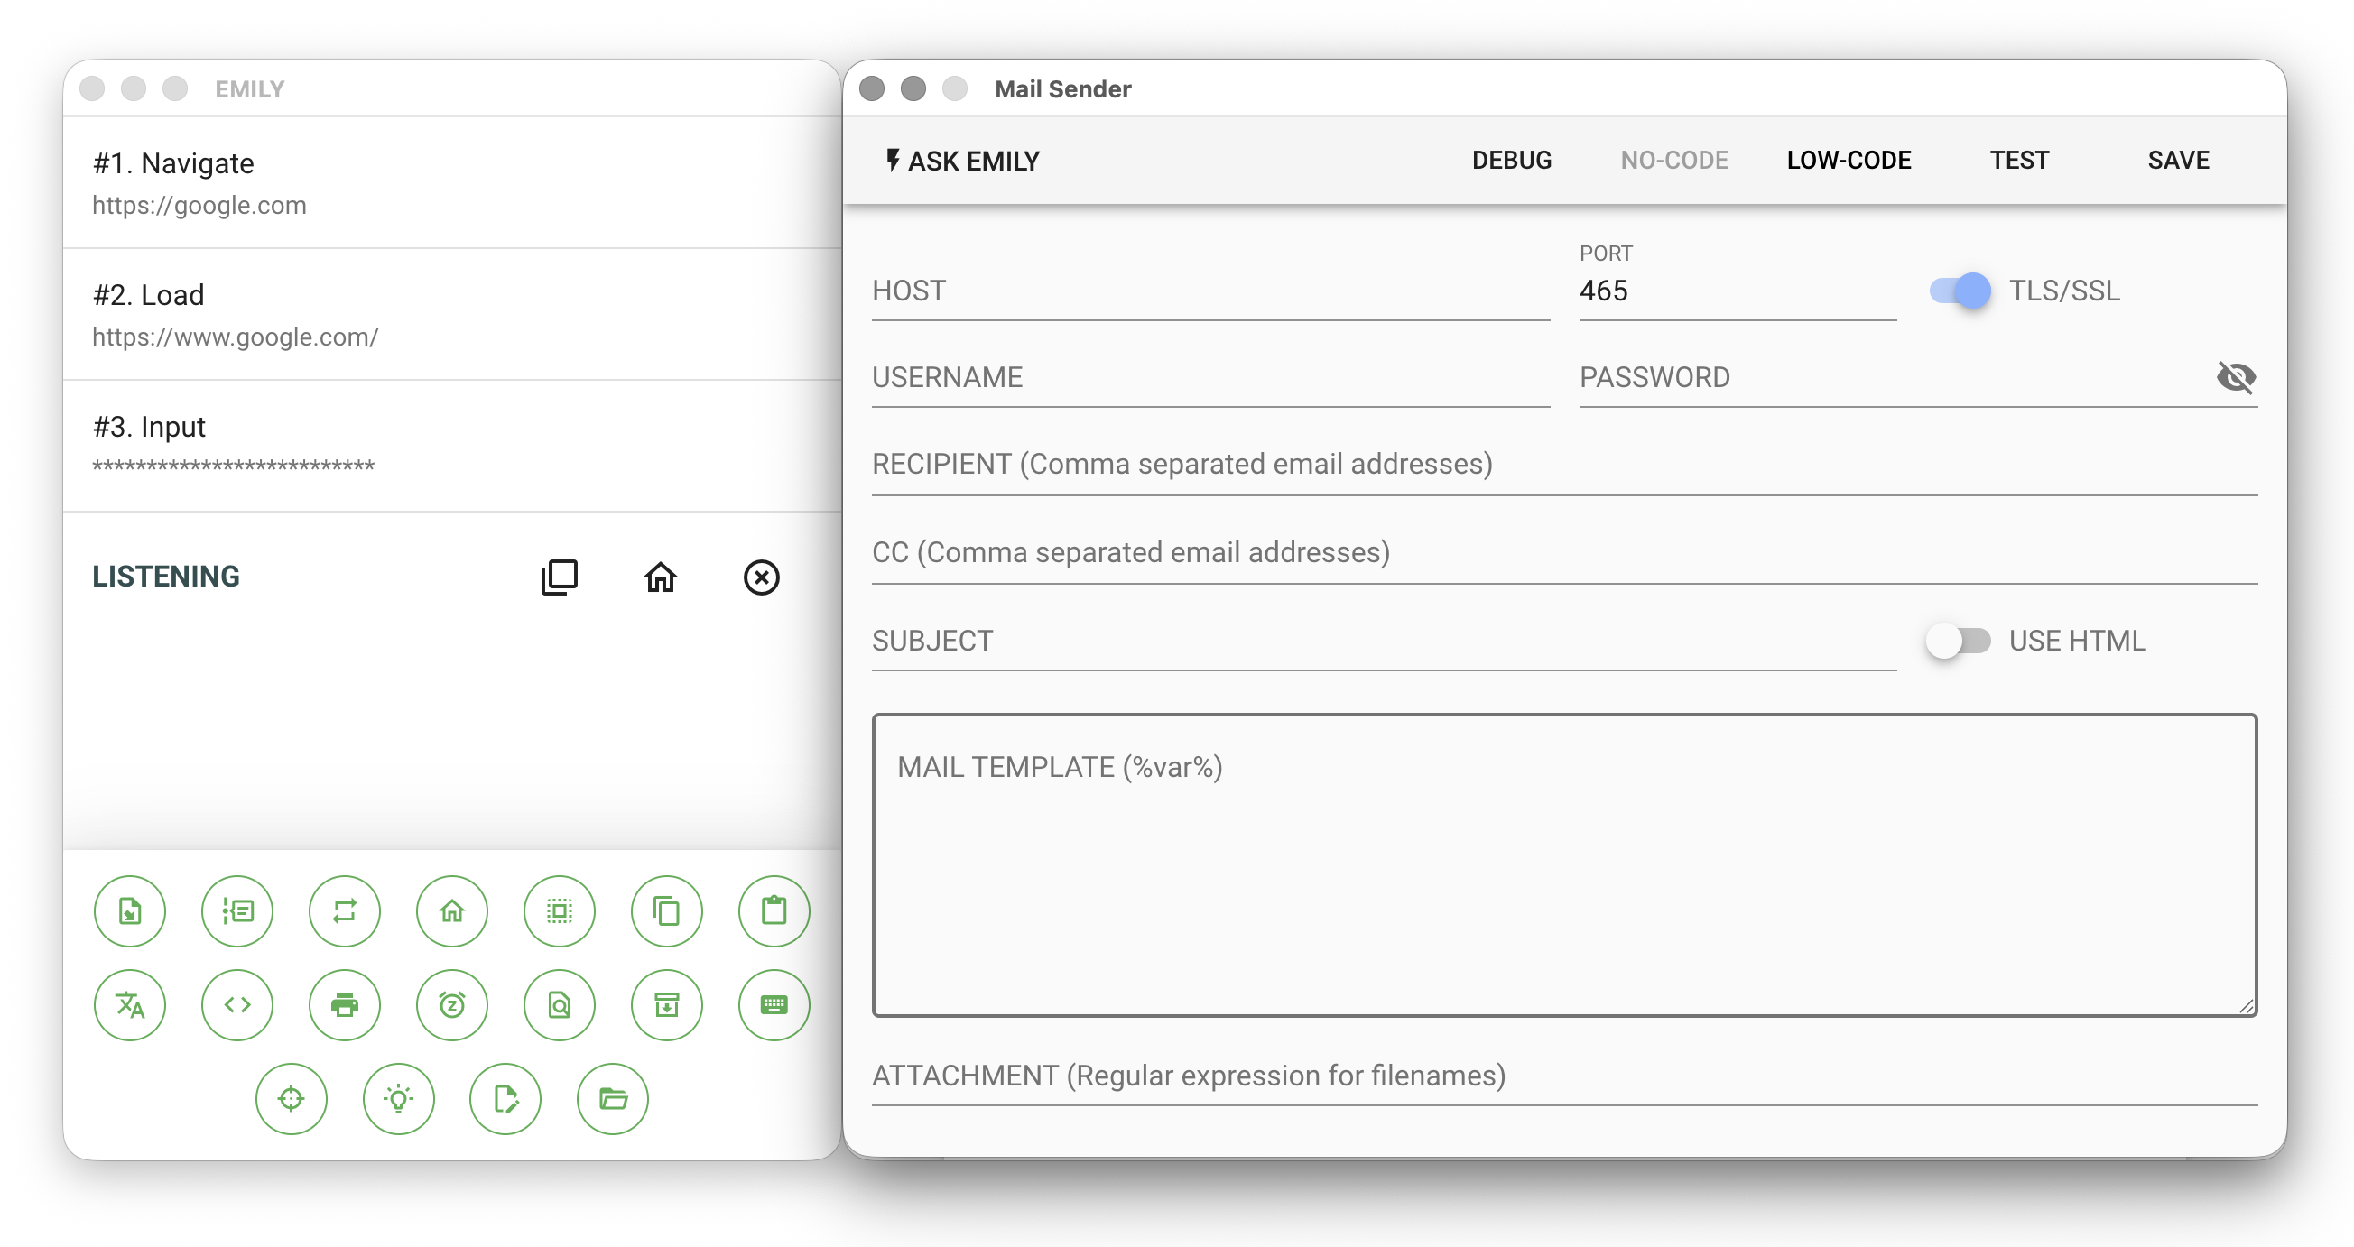The height and width of the screenshot is (1247, 2354).
Task: Click the code brackets icon
Action: tap(237, 1005)
